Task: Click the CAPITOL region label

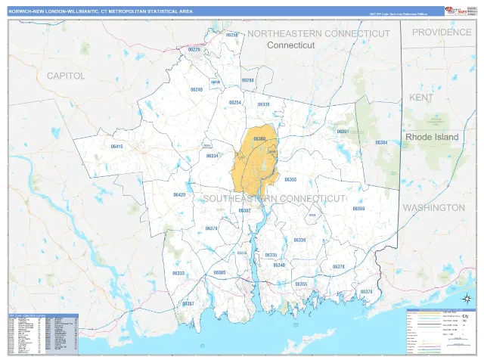Action: 66,76
